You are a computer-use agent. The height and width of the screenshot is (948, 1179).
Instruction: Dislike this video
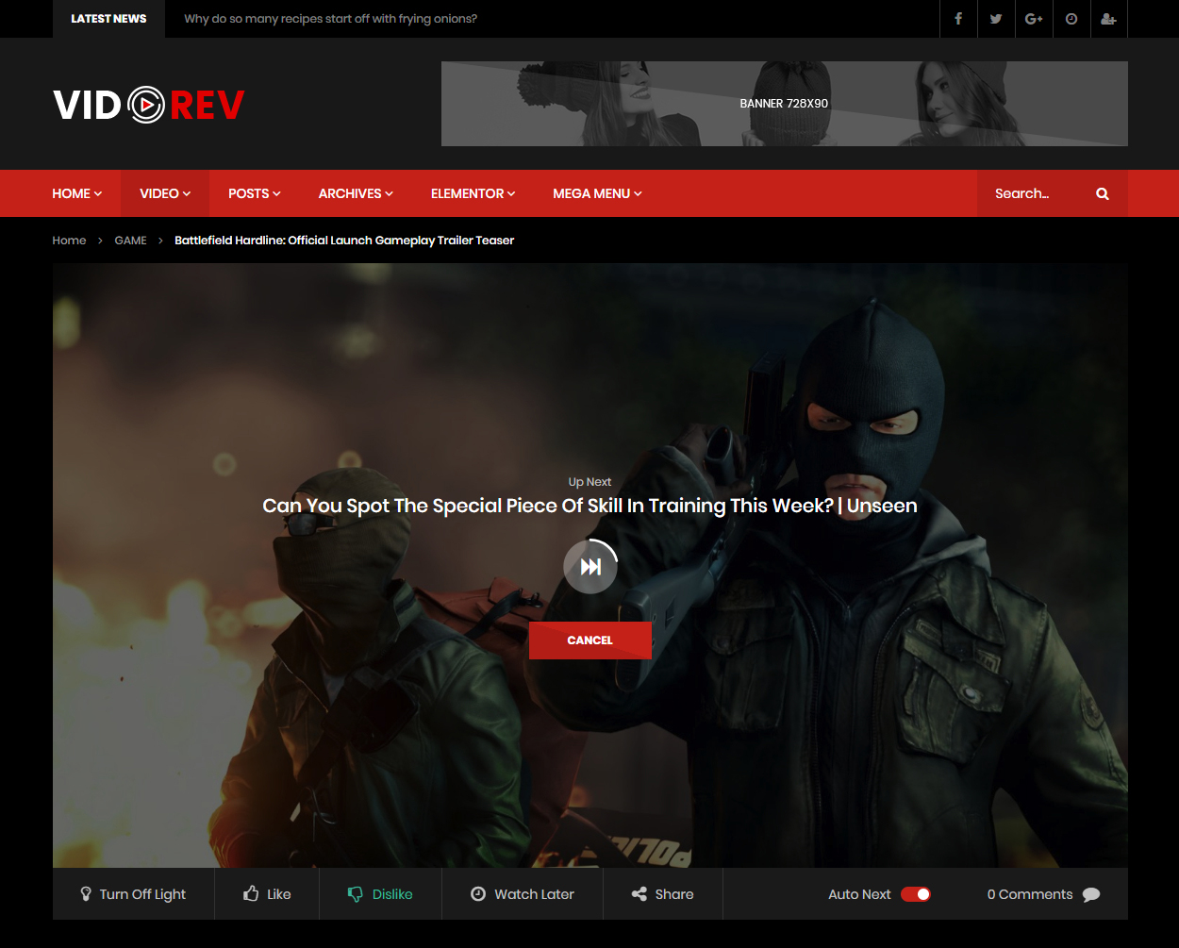tap(380, 894)
